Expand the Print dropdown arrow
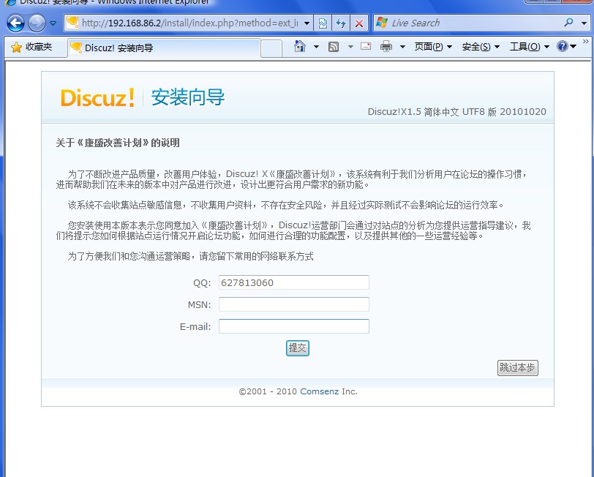 (402, 47)
